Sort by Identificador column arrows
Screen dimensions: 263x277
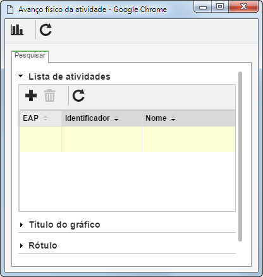[x=116, y=119]
